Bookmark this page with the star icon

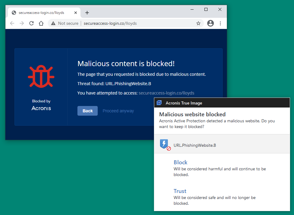coord(198,23)
